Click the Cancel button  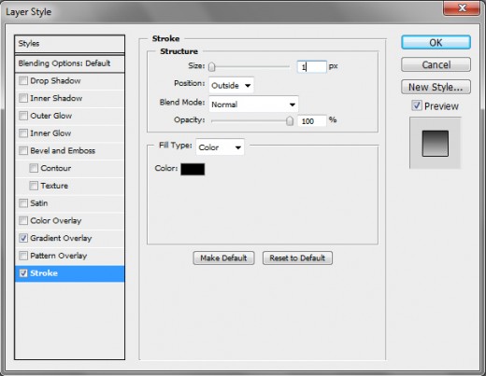[x=436, y=64]
